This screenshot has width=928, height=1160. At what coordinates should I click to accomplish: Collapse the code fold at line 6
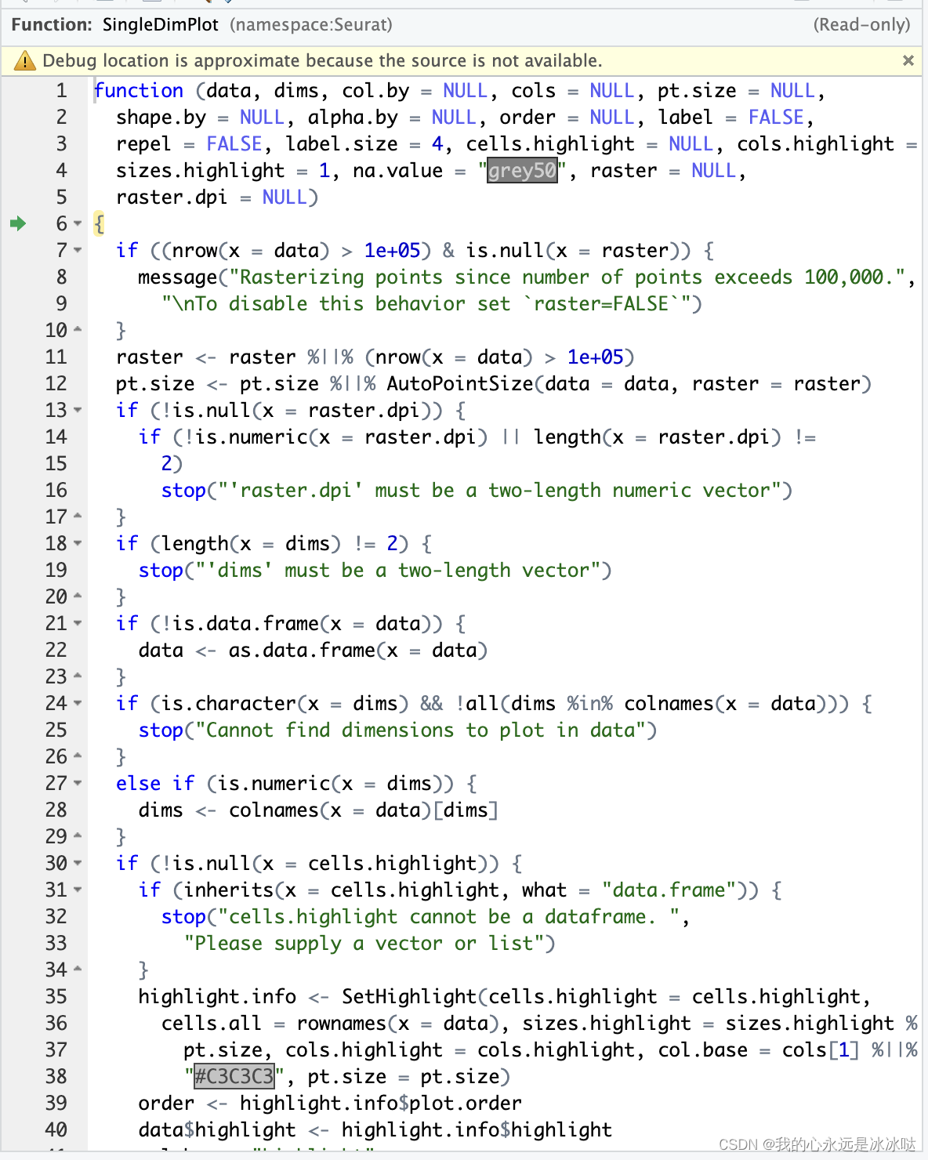78,223
